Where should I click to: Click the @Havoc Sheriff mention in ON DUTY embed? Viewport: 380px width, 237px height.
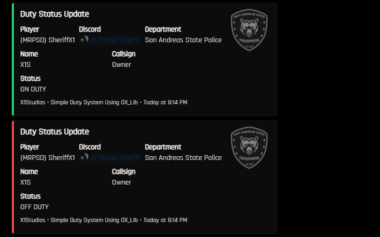115,40
